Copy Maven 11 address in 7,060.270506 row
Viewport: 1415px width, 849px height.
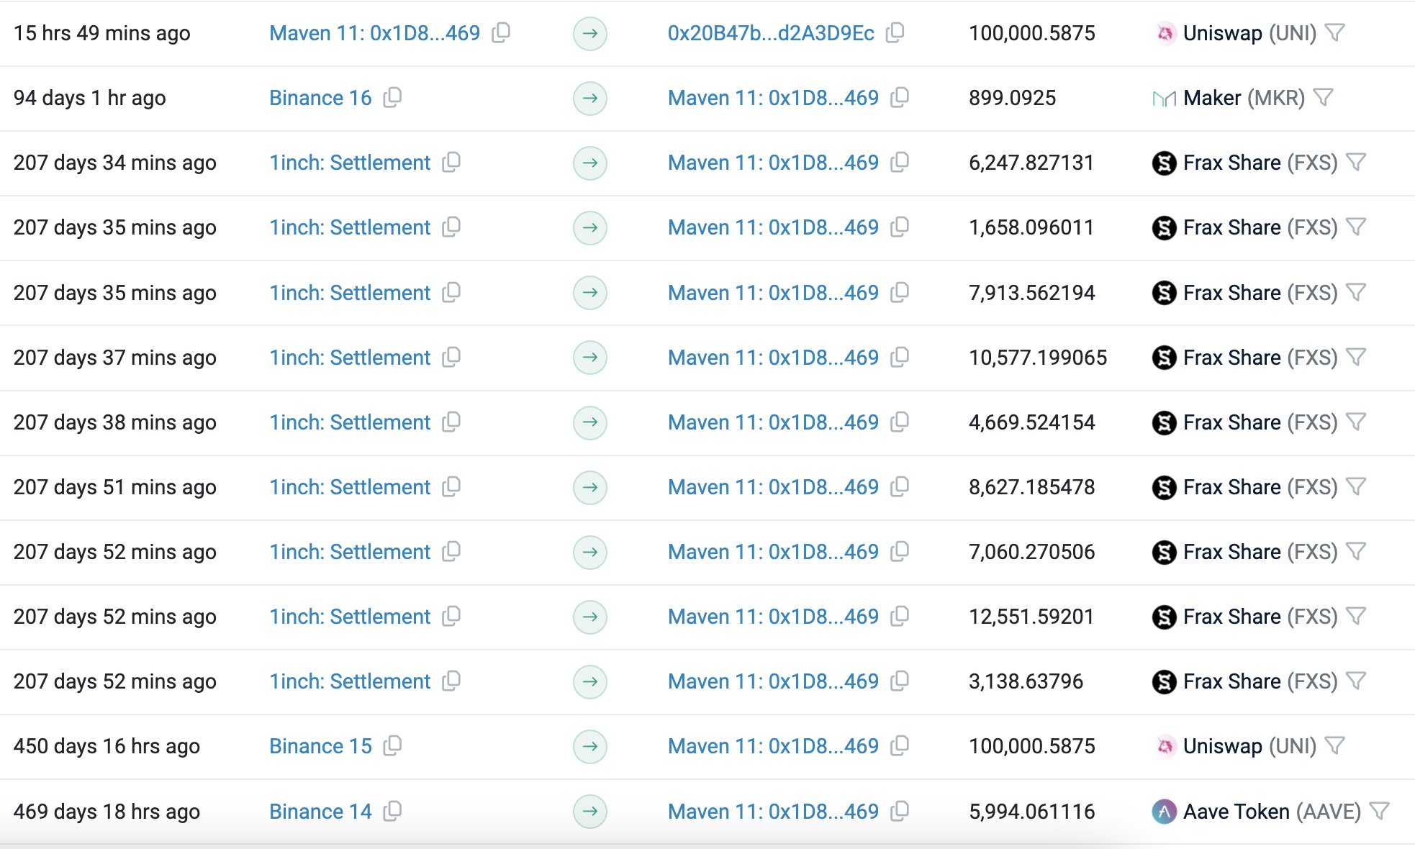(900, 552)
